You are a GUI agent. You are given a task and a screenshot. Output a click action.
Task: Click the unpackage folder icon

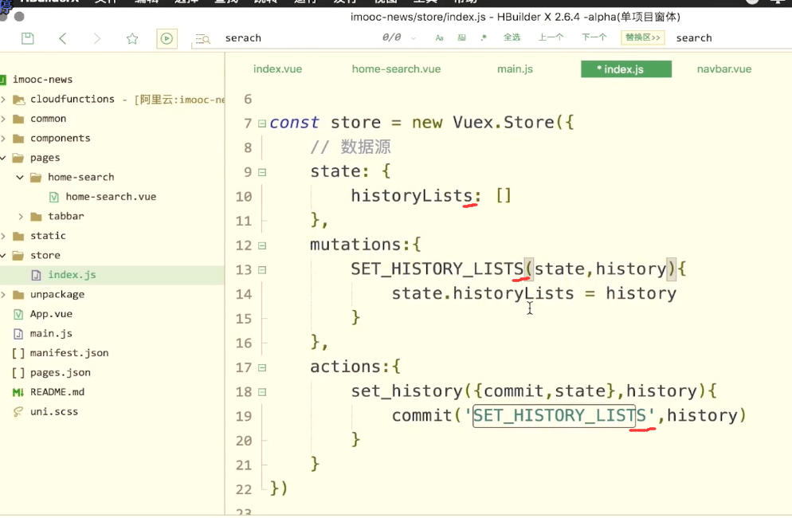click(18, 295)
